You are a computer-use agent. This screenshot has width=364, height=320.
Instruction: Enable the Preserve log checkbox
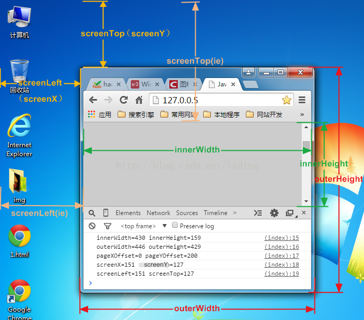pyautogui.click(x=175, y=225)
